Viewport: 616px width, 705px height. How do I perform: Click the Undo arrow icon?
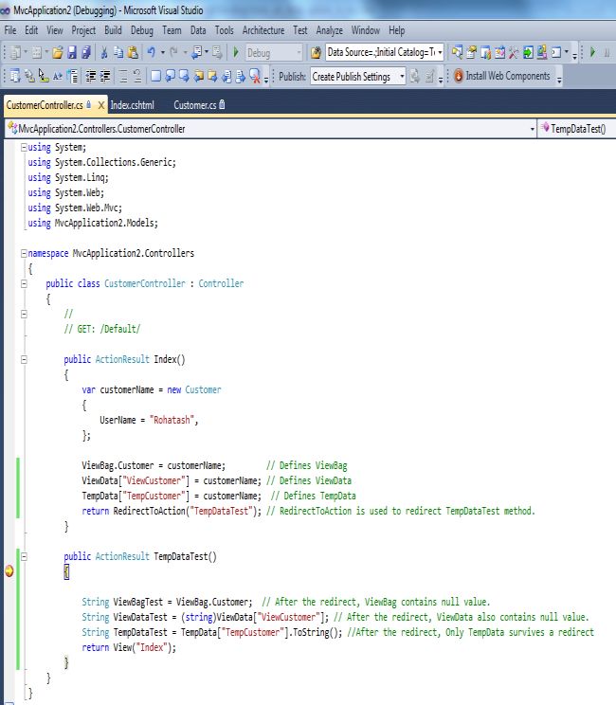(x=153, y=53)
